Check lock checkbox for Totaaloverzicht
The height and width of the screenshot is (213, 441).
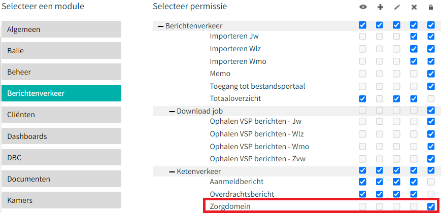[430, 98]
